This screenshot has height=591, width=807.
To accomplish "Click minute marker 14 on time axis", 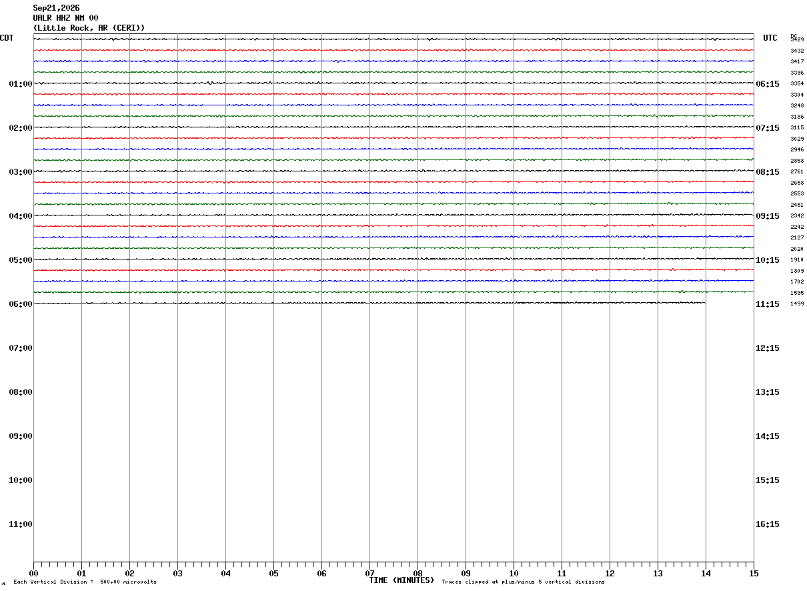I will [706, 574].
